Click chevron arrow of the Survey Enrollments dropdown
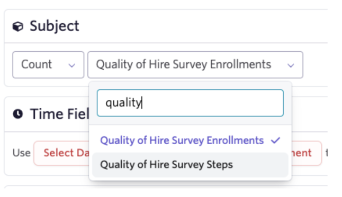Screen dimensions: 342x197 (291, 65)
